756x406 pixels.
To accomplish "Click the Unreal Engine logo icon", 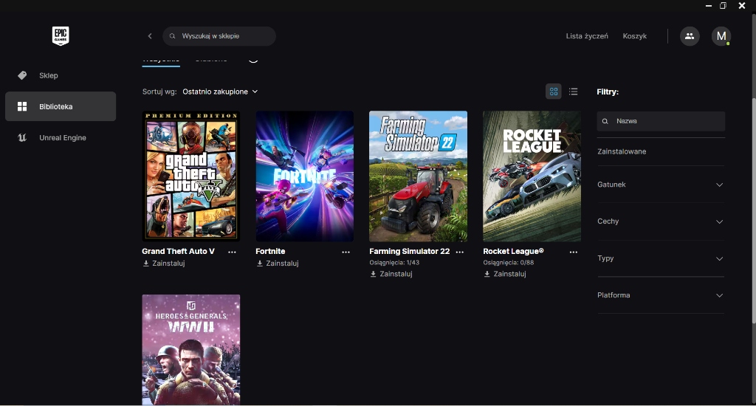I will [22, 137].
